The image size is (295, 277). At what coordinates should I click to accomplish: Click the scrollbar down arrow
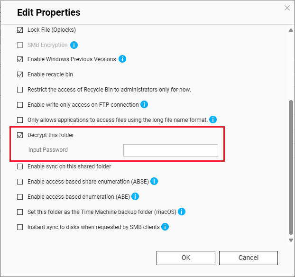pos(291,240)
